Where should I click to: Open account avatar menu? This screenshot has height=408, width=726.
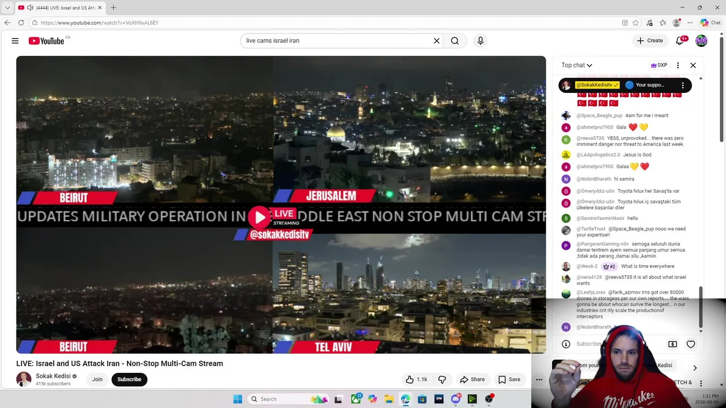coord(702,41)
